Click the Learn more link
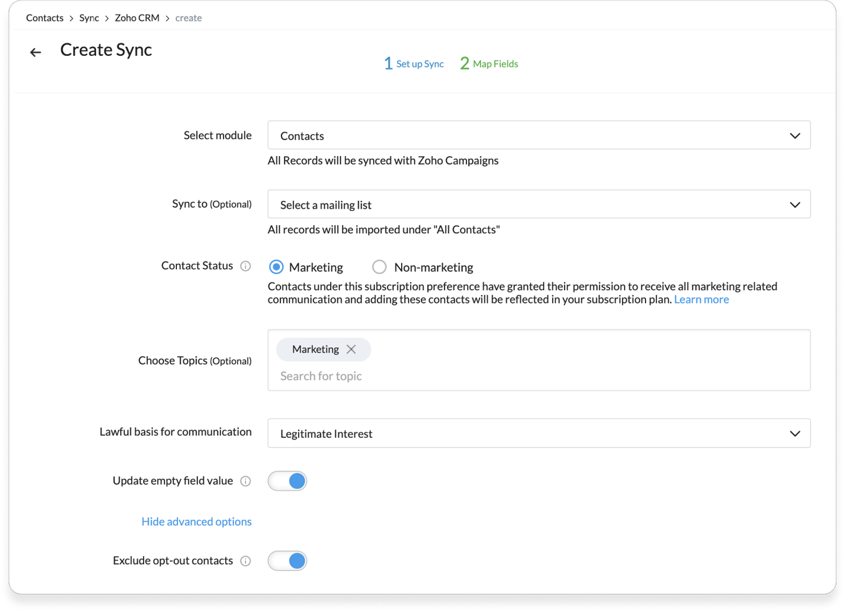The width and height of the screenshot is (845, 612). coord(701,299)
